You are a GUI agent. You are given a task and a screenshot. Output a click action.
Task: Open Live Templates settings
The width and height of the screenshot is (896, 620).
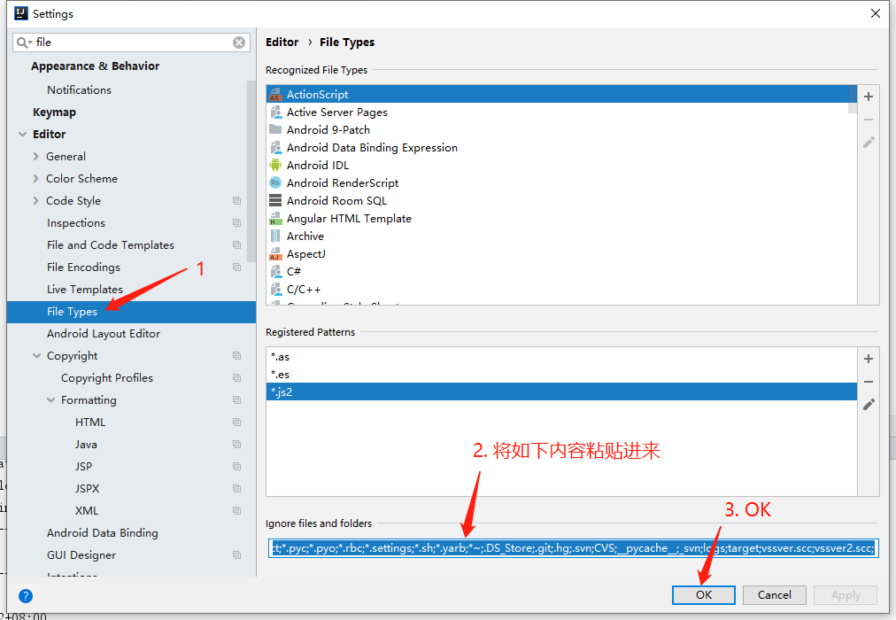tap(85, 289)
